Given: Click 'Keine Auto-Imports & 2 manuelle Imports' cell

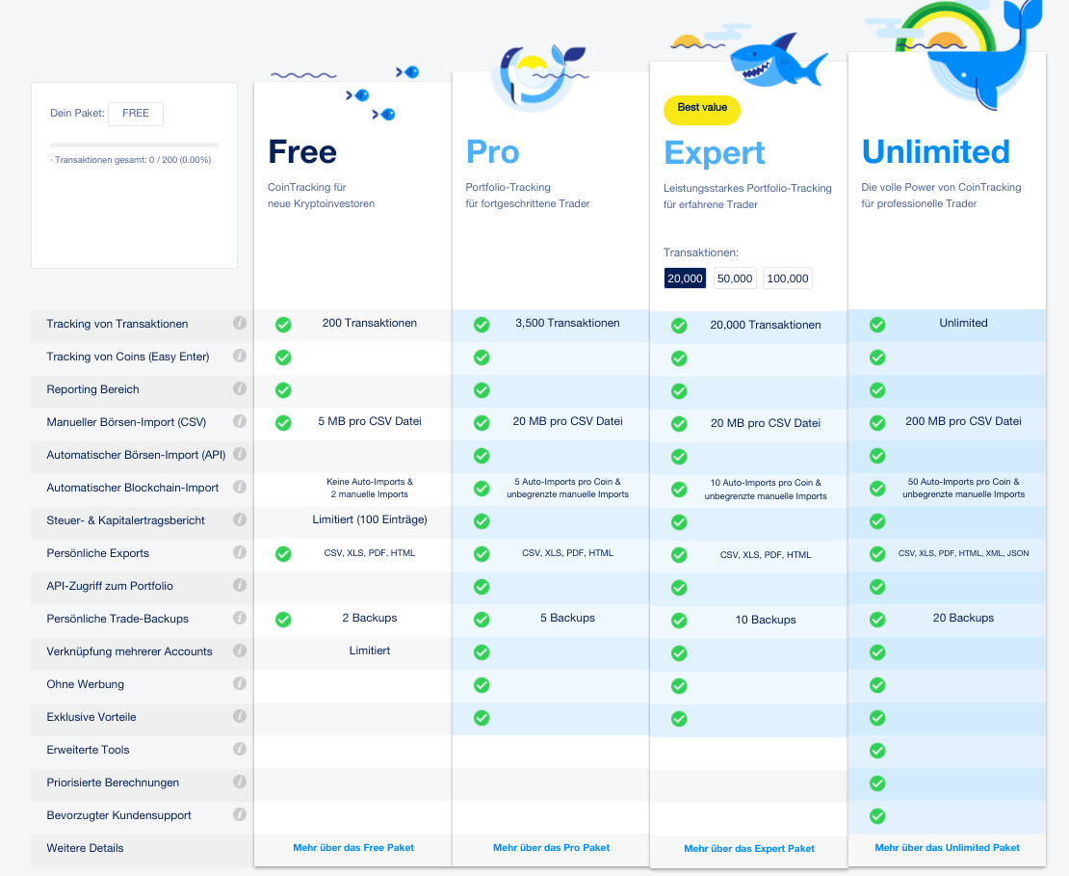Looking at the screenshot, I should click(x=370, y=488).
